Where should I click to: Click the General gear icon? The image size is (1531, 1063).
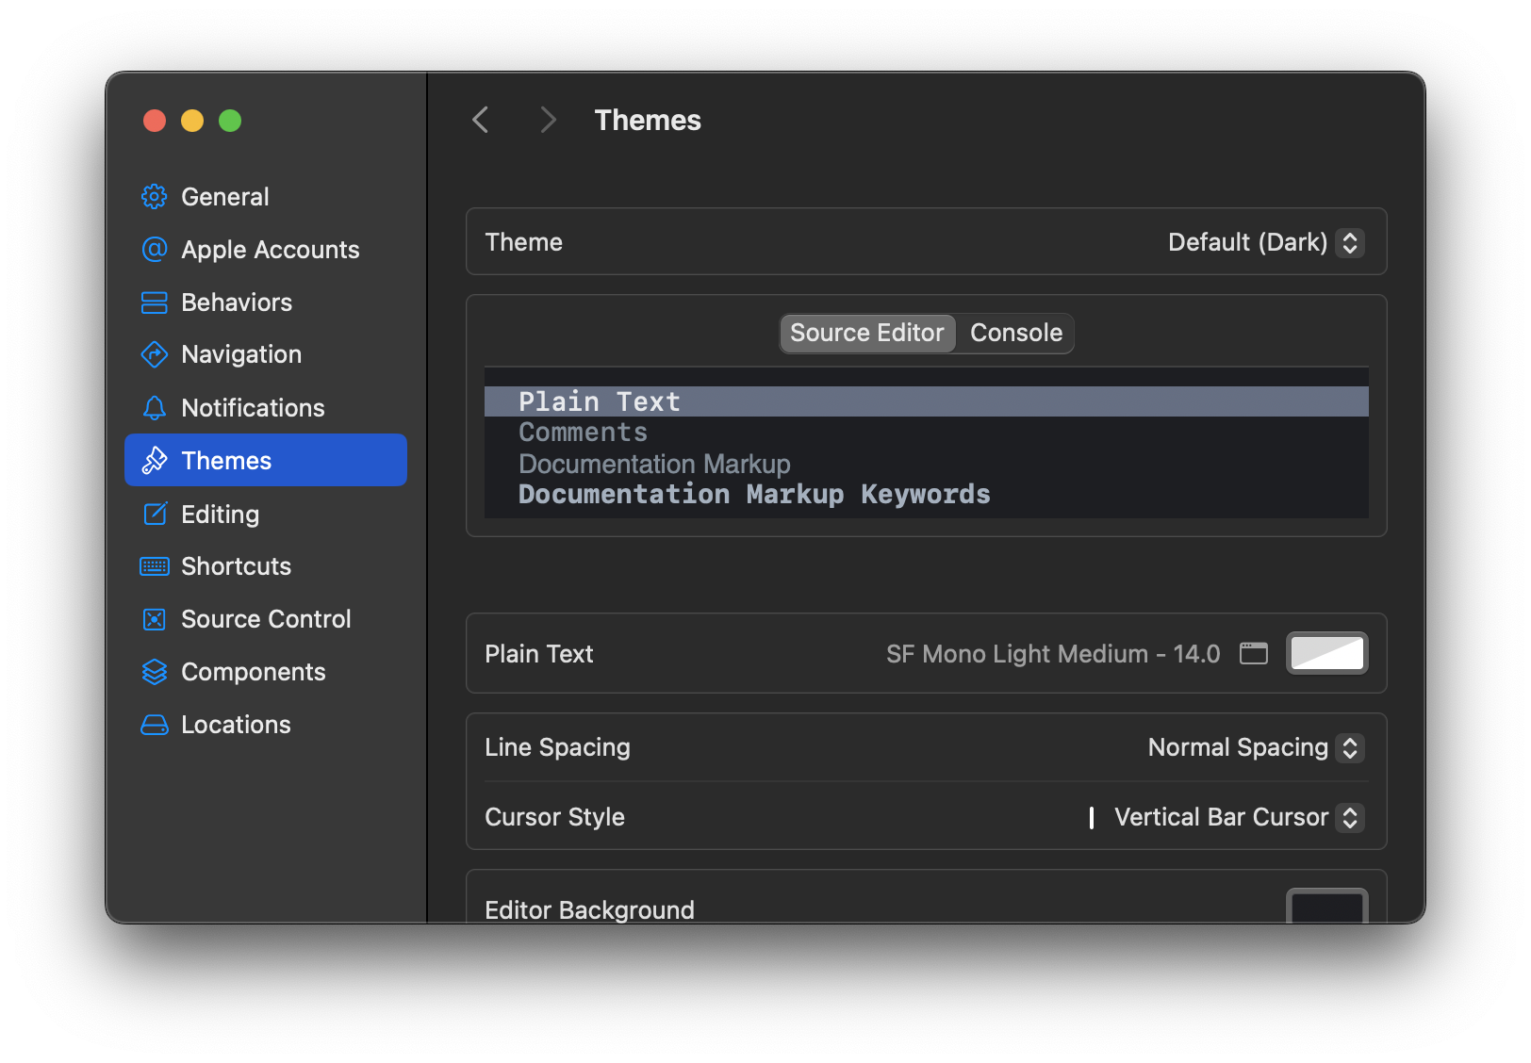(x=155, y=197)
